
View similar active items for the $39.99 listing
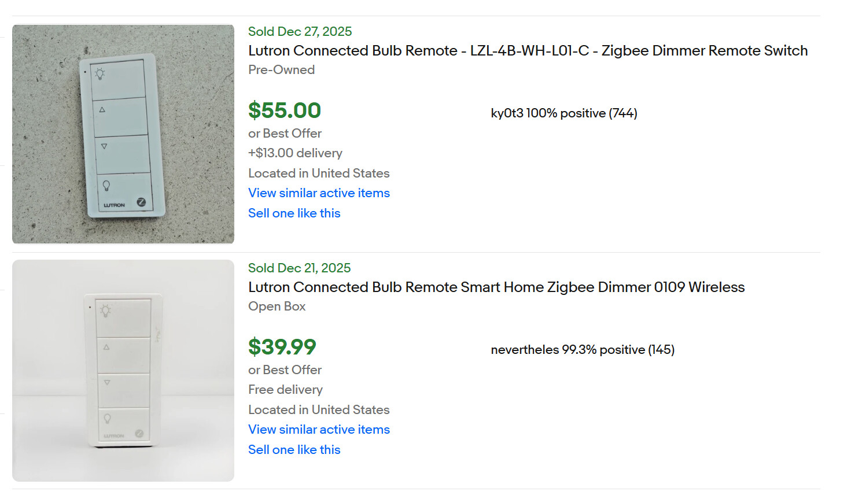[x=319, y=430]
